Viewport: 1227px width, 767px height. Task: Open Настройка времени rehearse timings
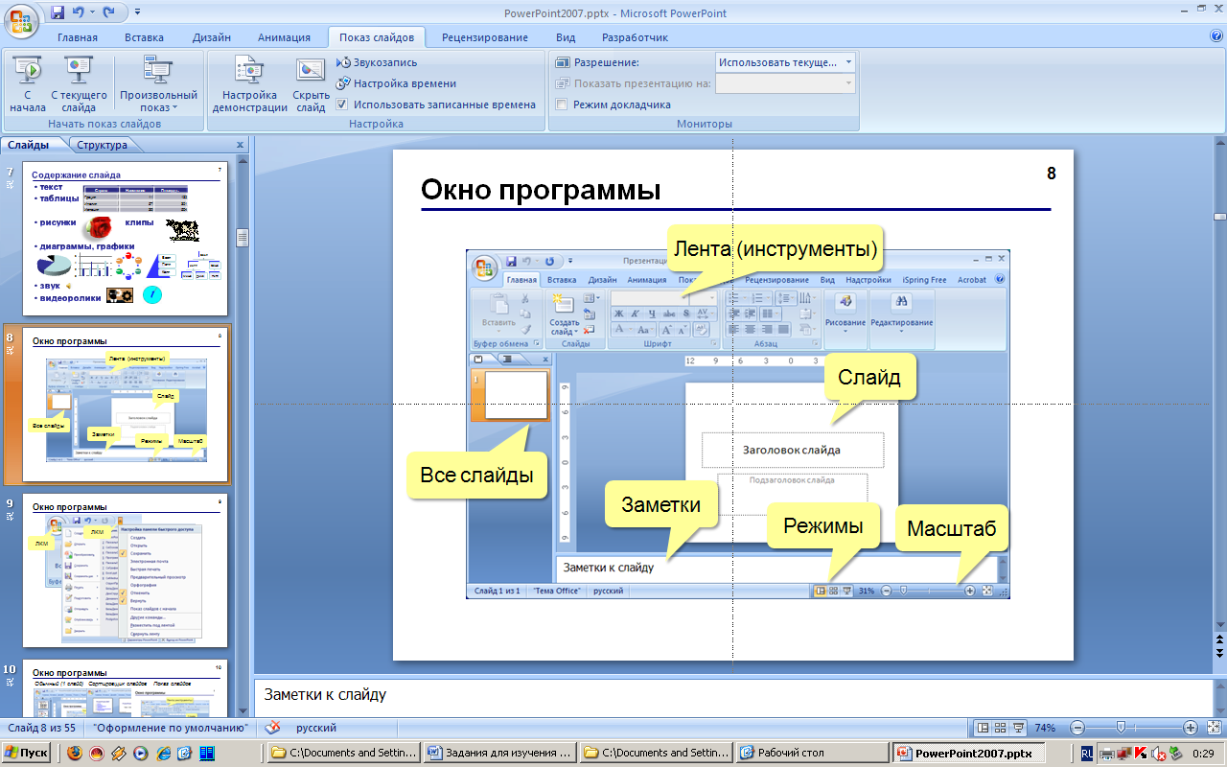click(x=344, y=83)
